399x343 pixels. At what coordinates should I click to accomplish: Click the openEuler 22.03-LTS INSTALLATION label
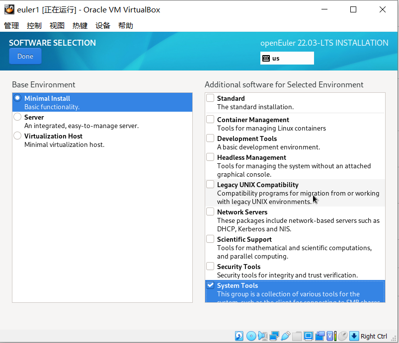(x=324, y=43)
